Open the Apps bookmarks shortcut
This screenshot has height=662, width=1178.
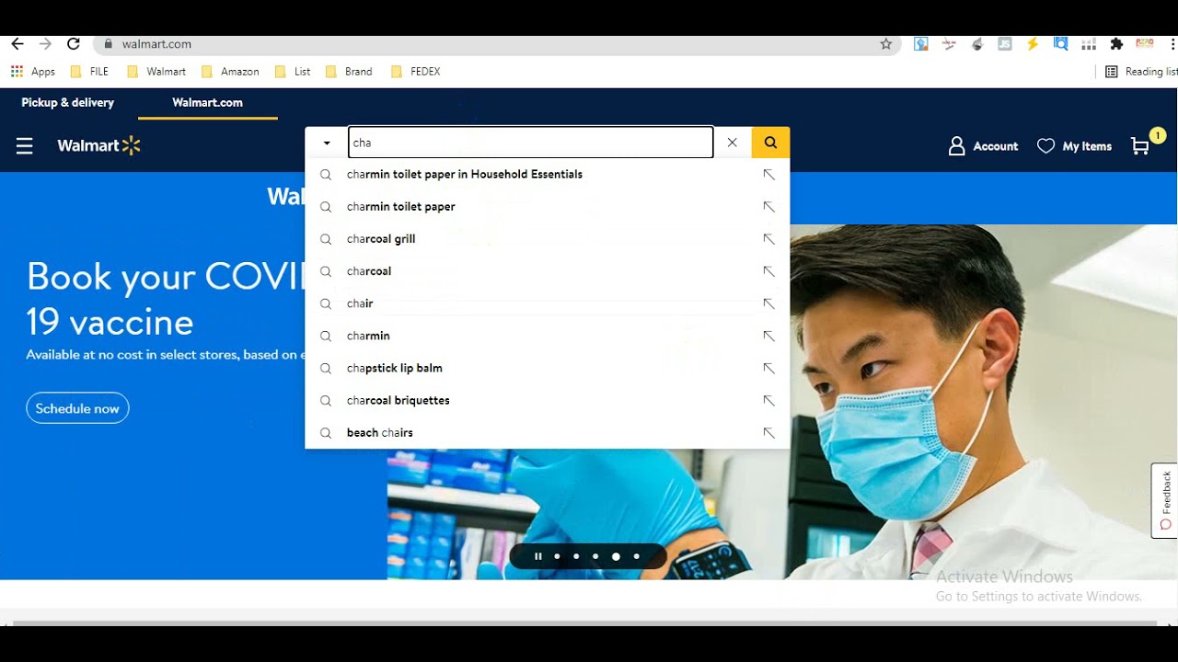(33, 71)
